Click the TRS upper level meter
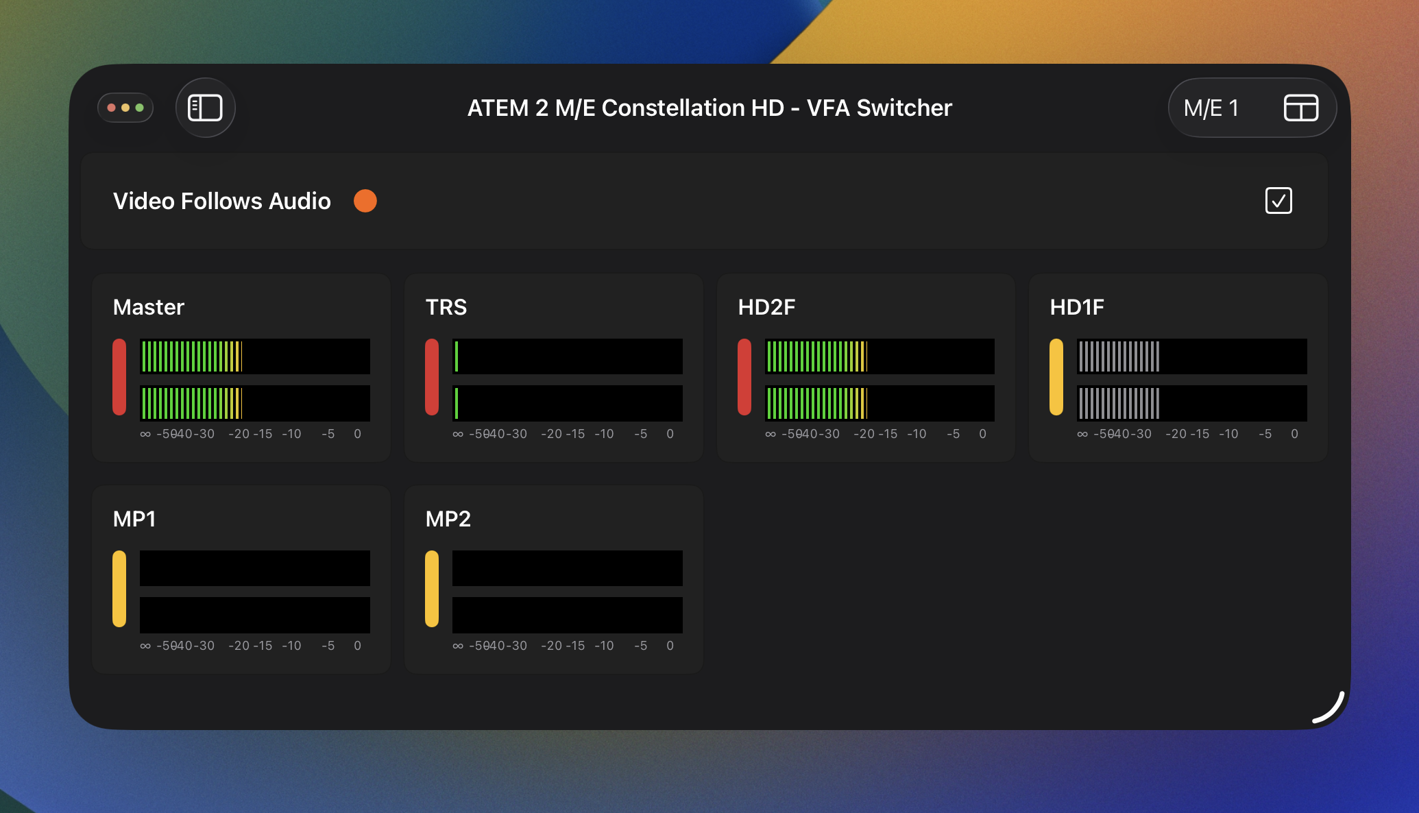This screenshot has height=813, width=1419. pos(567,356)
